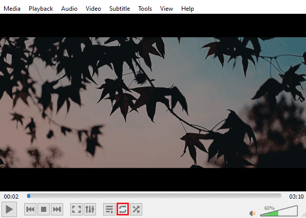Stop the video playback

click(x=44, y=209)
